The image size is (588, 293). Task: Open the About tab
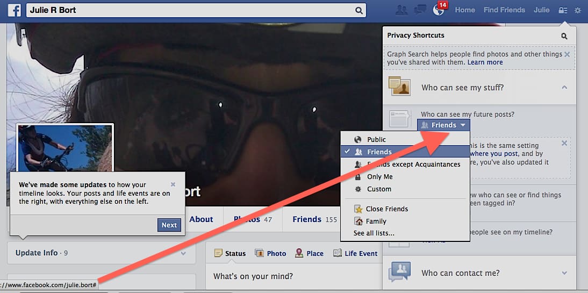[201, 219]
